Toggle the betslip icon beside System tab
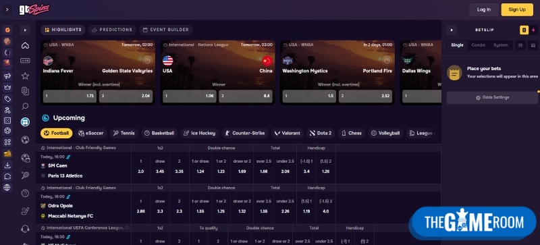Viewport: 540px width, 245px height. (x=520, y=45)
